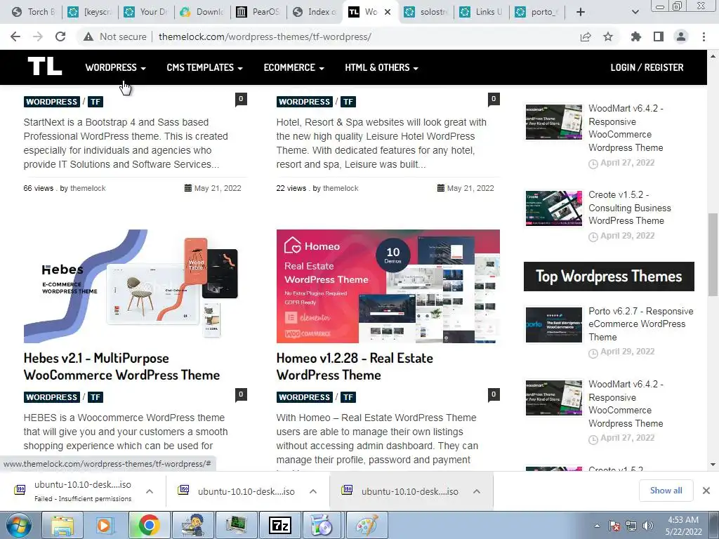Open 7-Zip from the taskbar

tap(280, 525)
